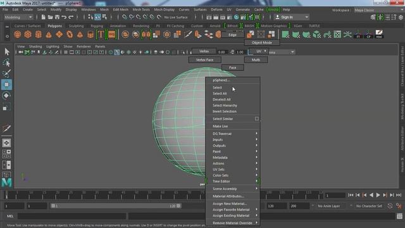Click No Live Surface field
This screenshot has width=405, height=228.
point(176,17)
